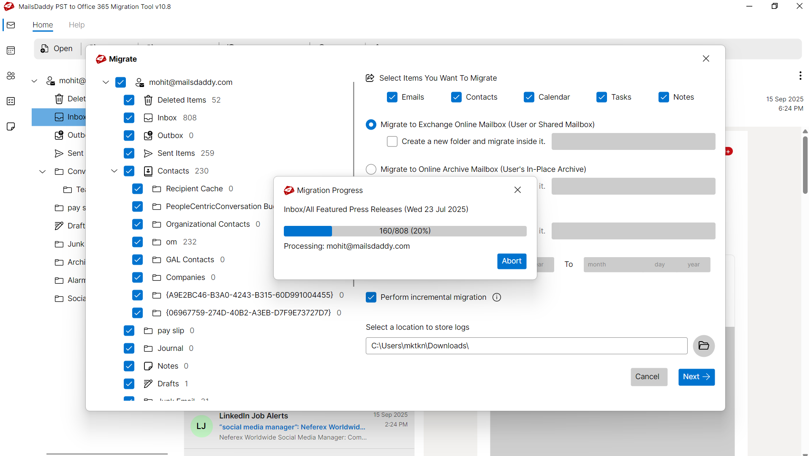Click the Inbox tray icon in Migrate tree
This screenshot has height=456, width=811.
pos(148,118)
